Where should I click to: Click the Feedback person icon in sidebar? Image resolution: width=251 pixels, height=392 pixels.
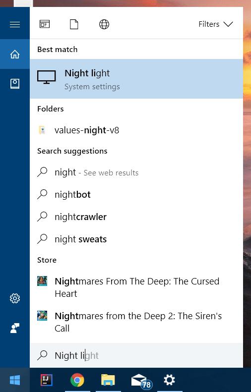tap(15, 328)
